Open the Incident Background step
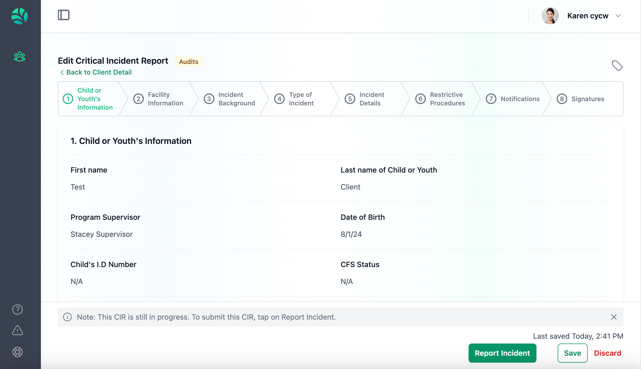The height and width of the screenshot is (369, 641). (230, 99)
